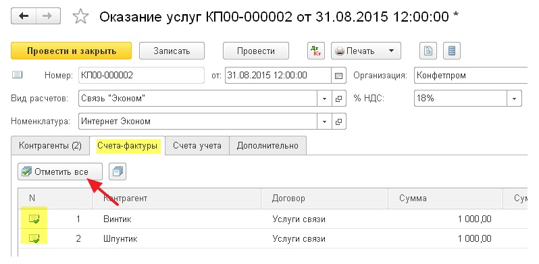The image size is (539, 264).
Task: Click the Договор column header
Action: coord(324,199)
